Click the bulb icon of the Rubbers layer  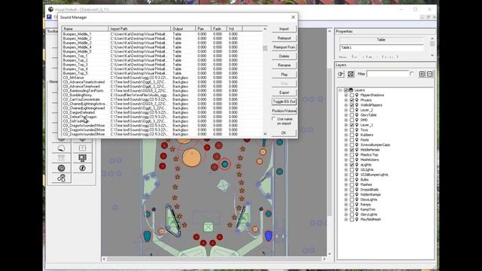(x=357, y=135)
